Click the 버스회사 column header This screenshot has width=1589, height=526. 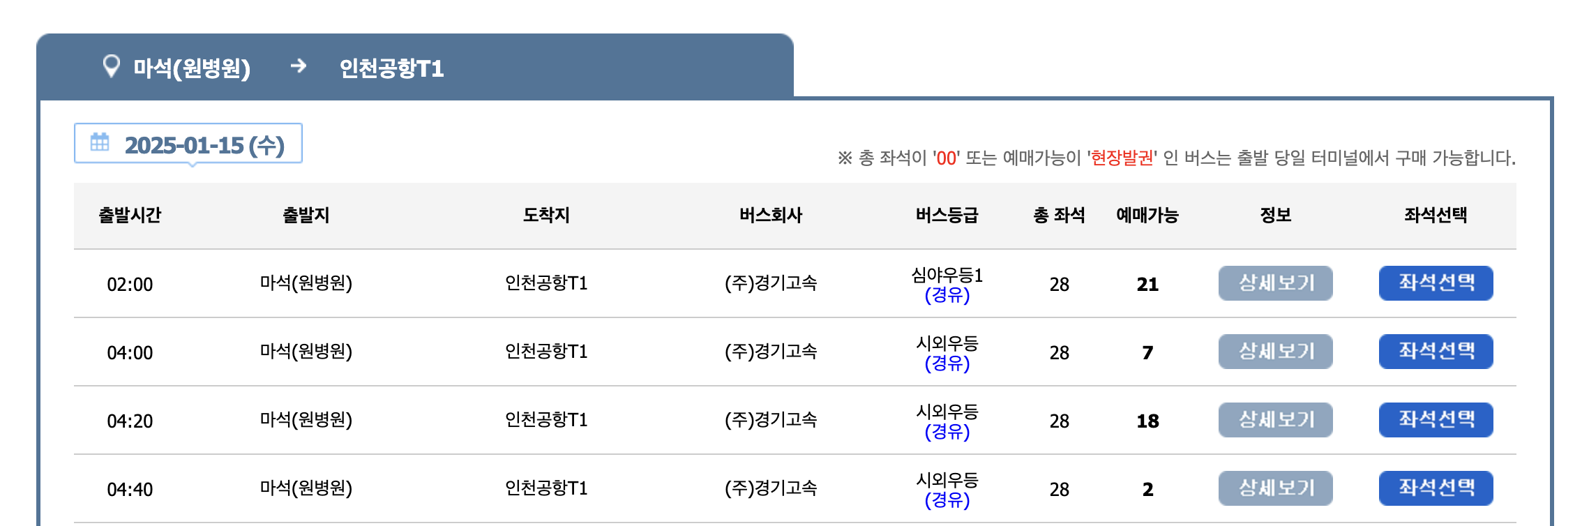772,215
